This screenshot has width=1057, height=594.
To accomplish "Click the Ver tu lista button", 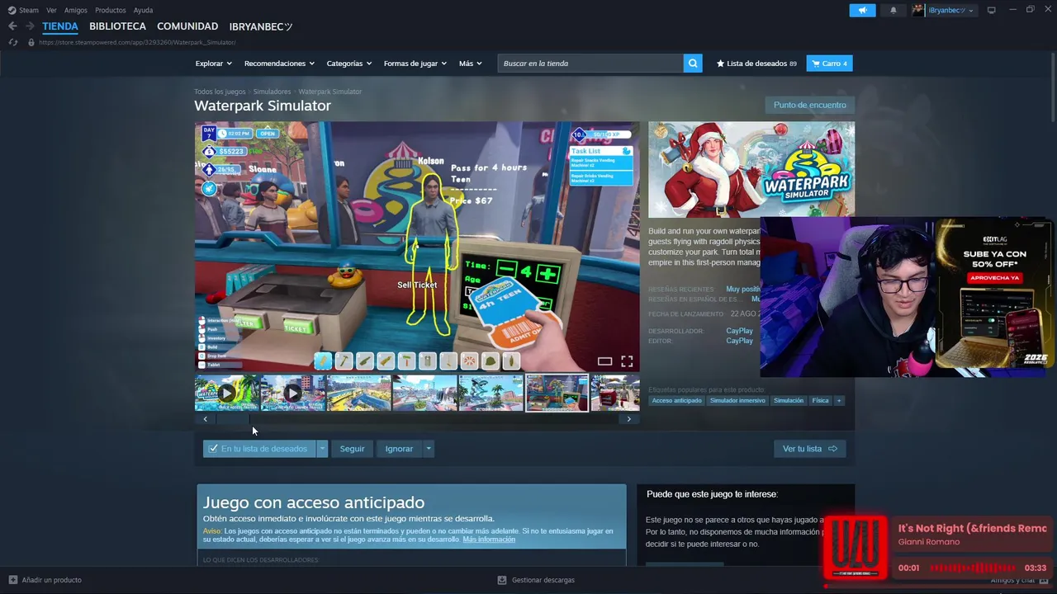I will click(809, 449).
